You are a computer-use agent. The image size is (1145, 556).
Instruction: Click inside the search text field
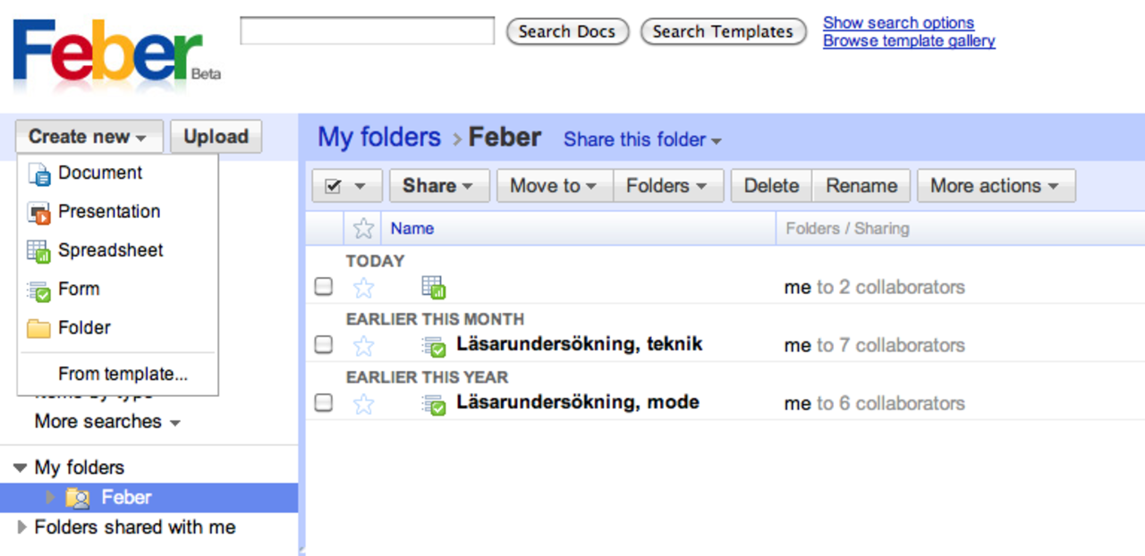coord(367,30)
